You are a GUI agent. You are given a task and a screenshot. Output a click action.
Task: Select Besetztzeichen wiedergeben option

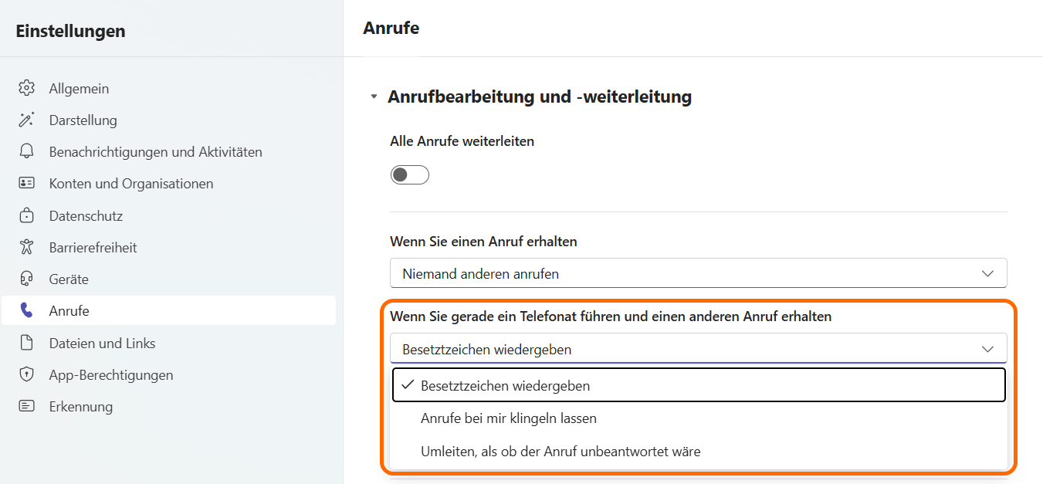pos(505,385)
